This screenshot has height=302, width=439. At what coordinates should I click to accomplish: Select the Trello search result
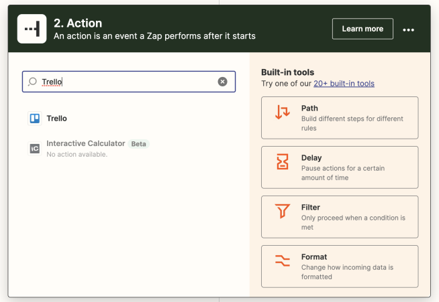[x=56, y=119]
